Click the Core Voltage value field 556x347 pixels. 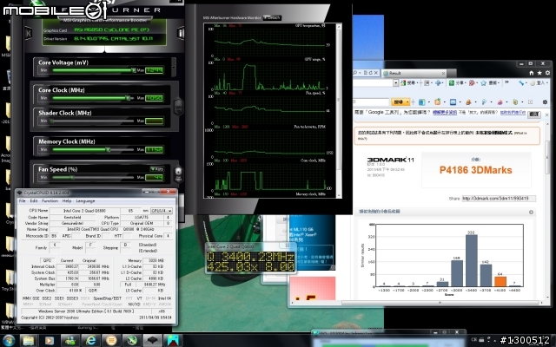point(155,70)
